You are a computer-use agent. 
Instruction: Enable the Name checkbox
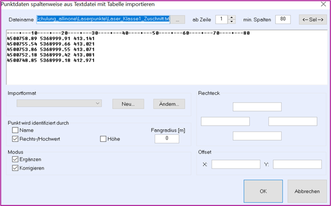(15, 130)
